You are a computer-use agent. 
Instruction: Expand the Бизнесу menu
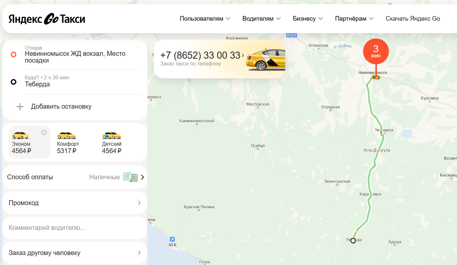tap(308, 19)
